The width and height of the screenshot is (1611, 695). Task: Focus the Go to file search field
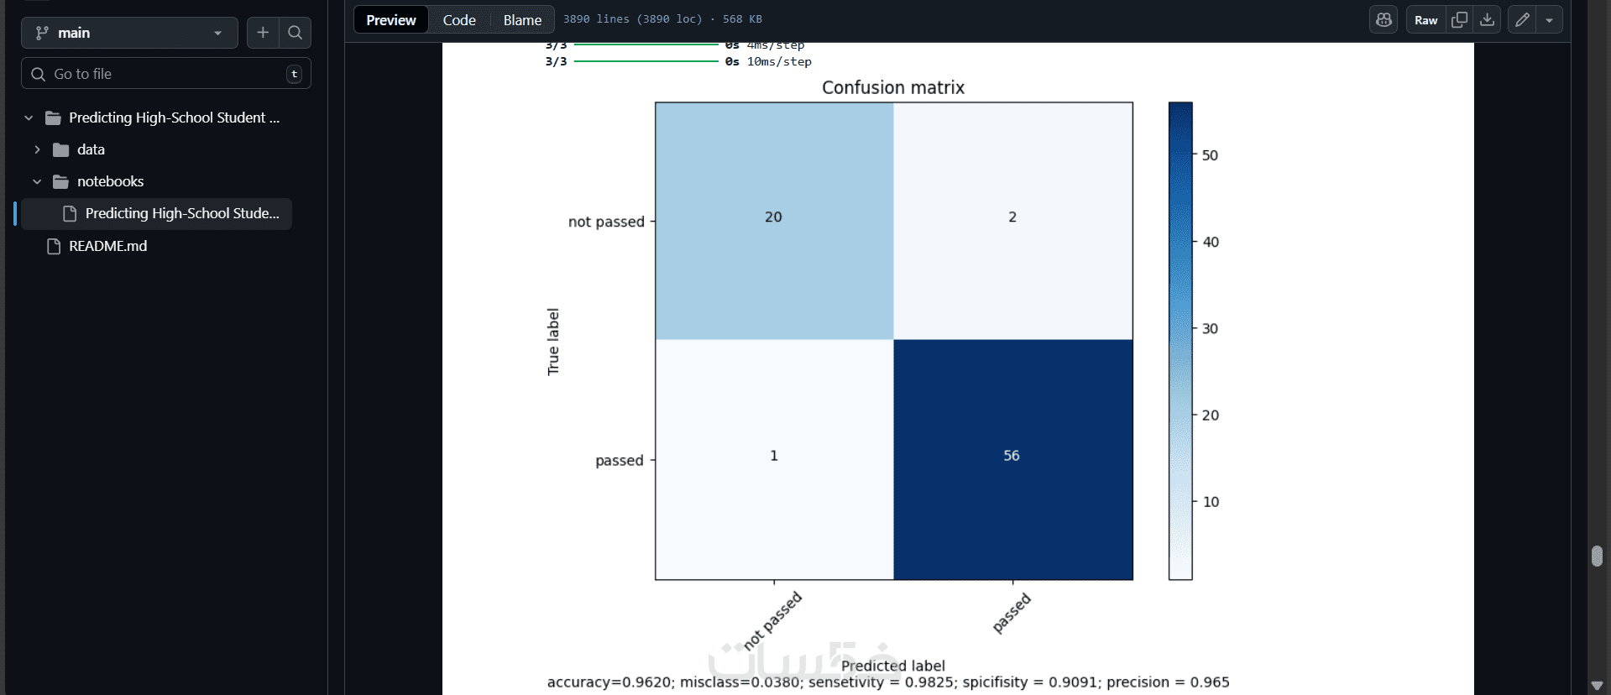[166, 74]
